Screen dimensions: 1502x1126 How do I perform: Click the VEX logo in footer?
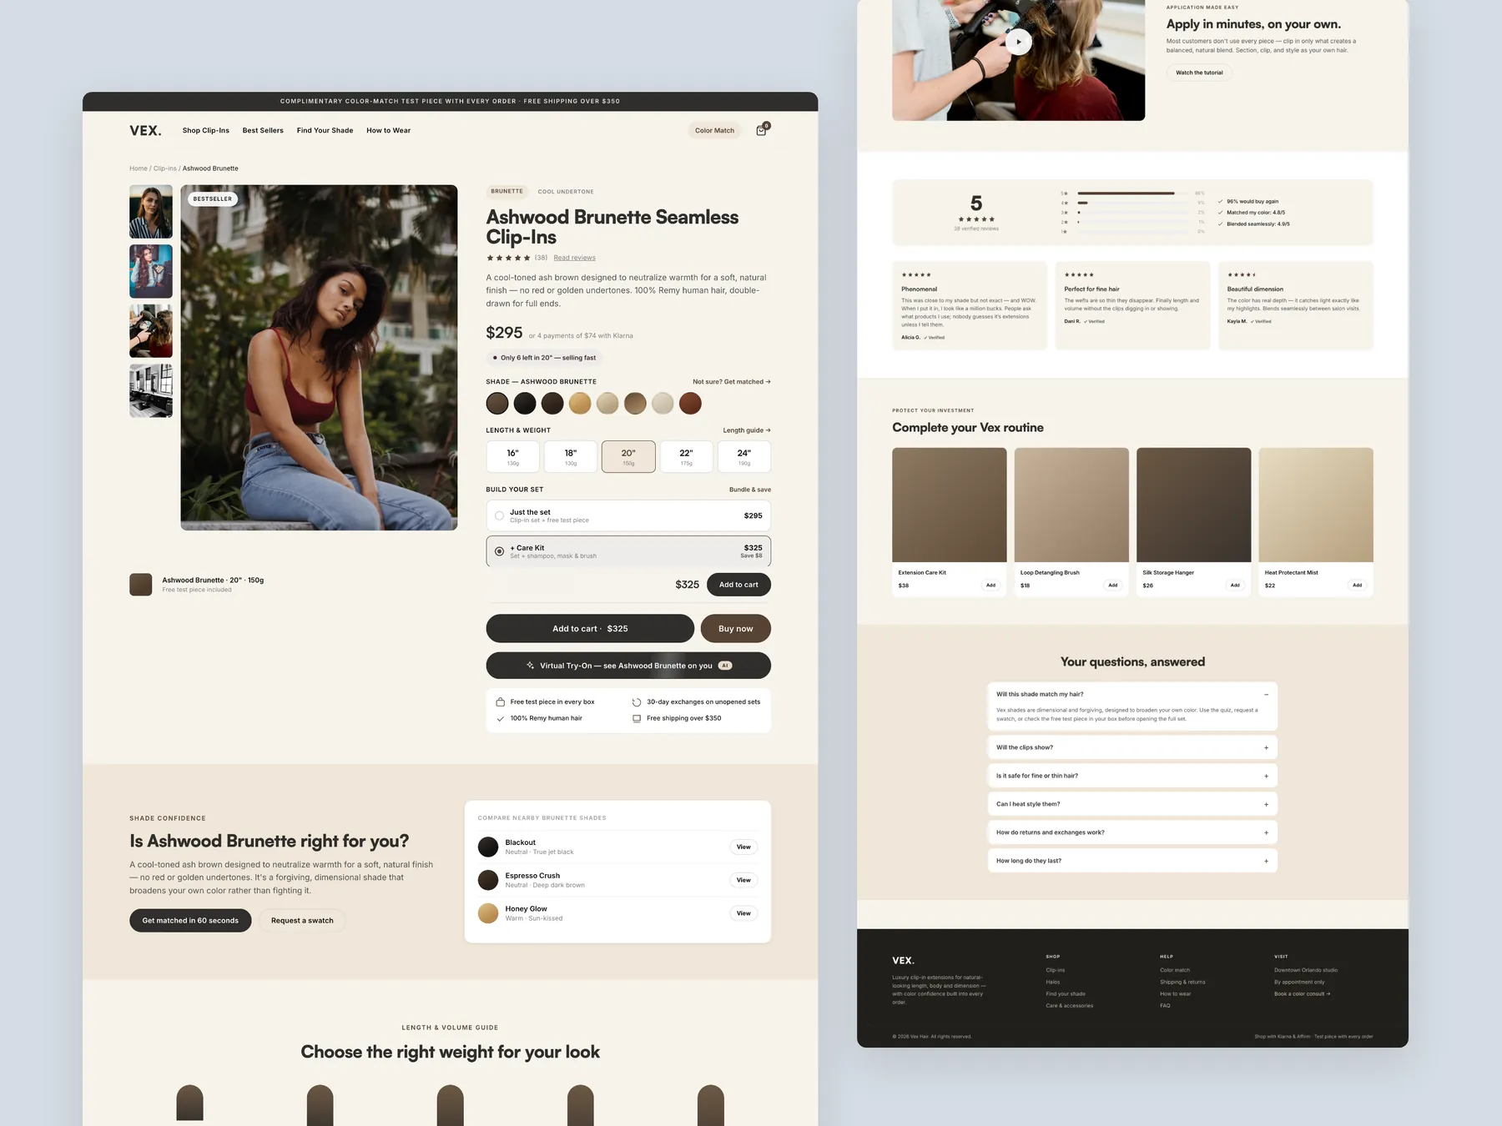[903, 961]
